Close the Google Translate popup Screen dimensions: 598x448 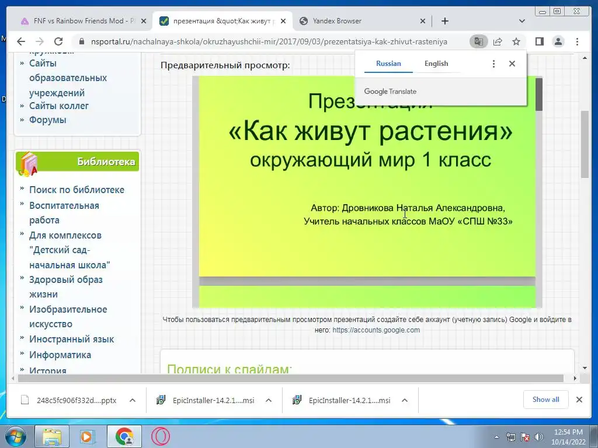[x=512, y=64]
